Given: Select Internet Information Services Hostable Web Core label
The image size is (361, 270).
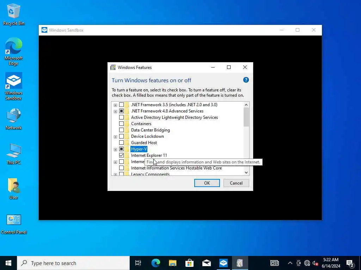Looking at the screenshot, I should click(176, 168).
